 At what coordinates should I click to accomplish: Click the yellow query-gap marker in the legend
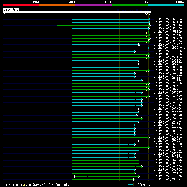24,185
